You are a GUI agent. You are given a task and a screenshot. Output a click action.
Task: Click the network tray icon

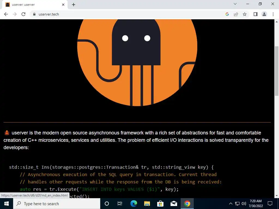point(237,204)
